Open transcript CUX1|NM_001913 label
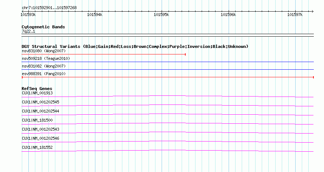This screenshot has width=324, height=172. tap(37, 93)
